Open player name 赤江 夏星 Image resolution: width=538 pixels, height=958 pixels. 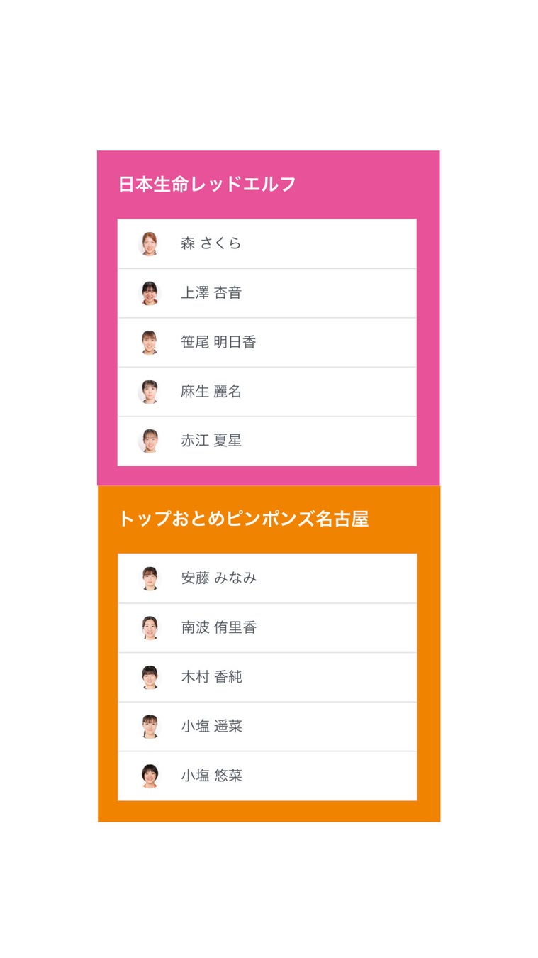tap(211, 441)
